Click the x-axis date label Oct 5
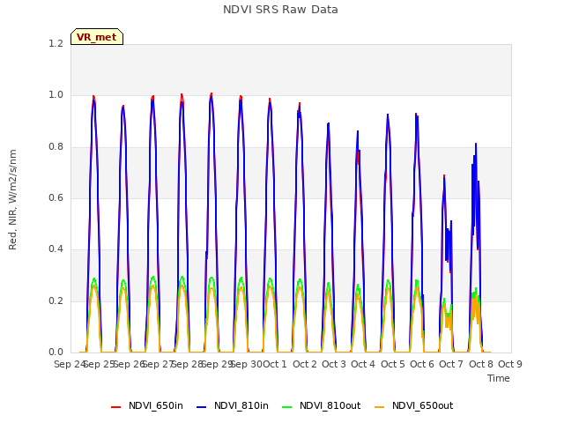This screenshot has width=564, height=423. 393,364
